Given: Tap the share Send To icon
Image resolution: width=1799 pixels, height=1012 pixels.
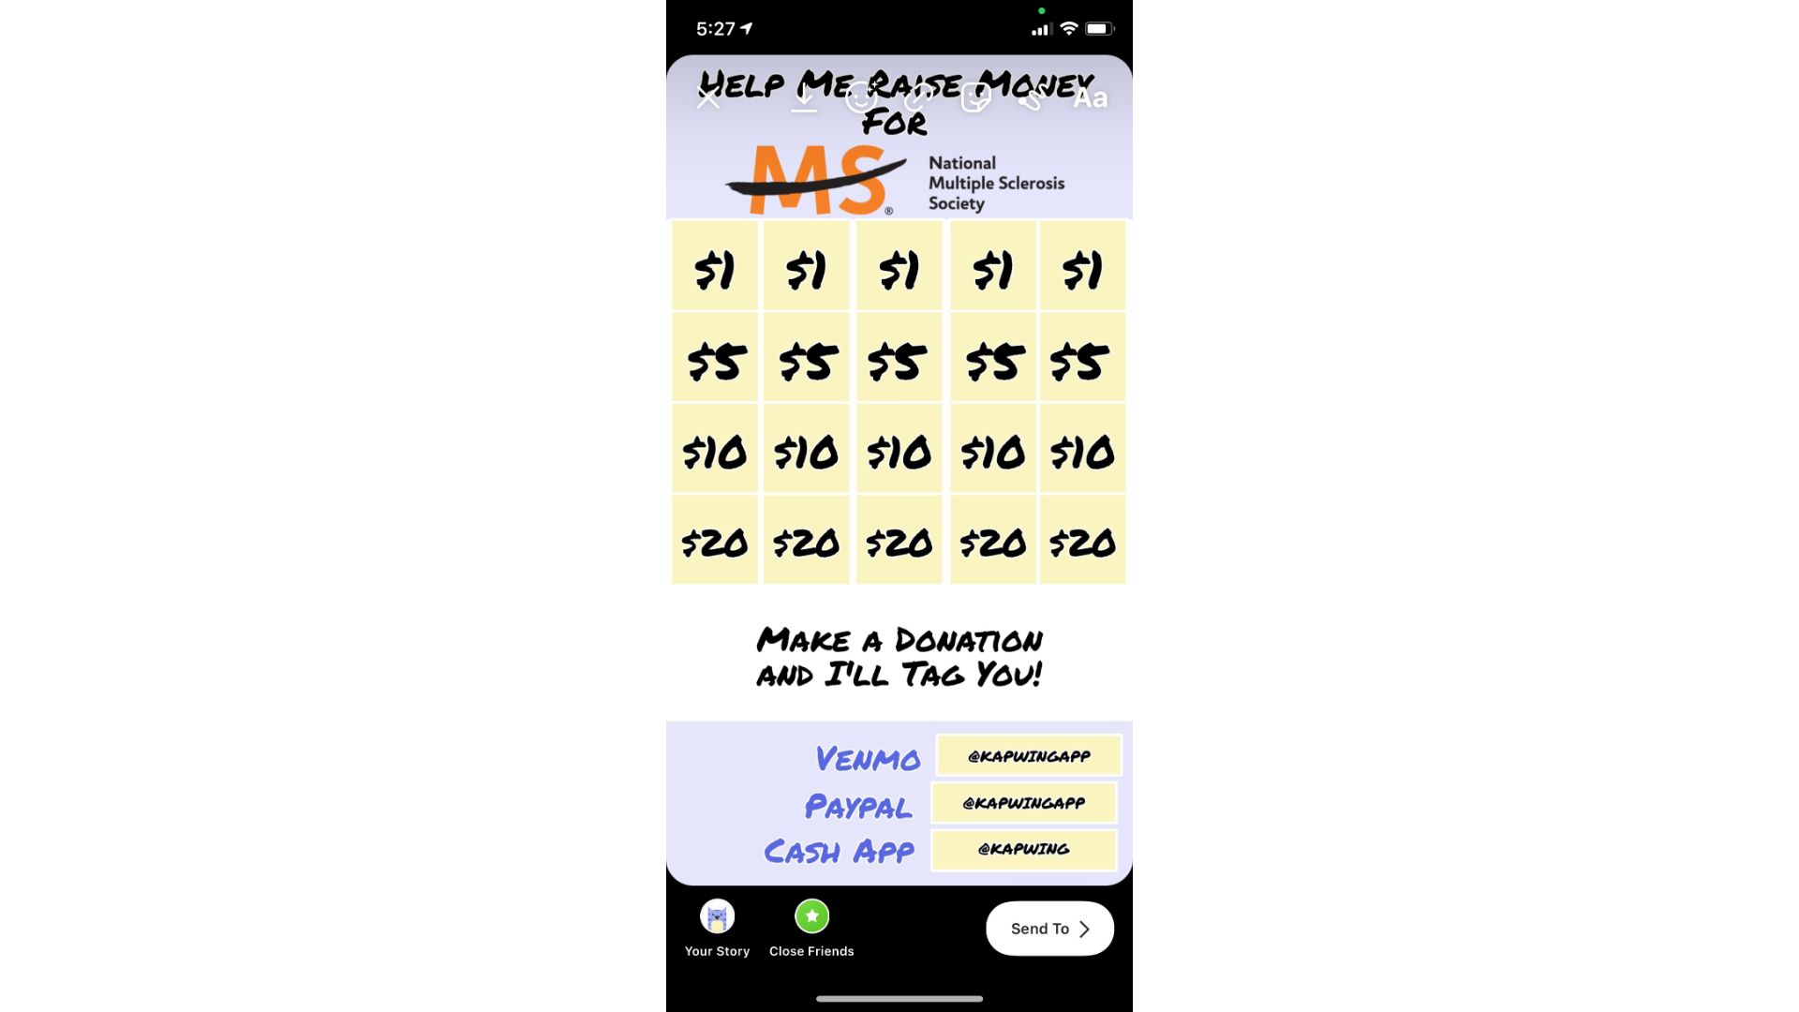Looking at the screenshot, I should point(1050,928).
